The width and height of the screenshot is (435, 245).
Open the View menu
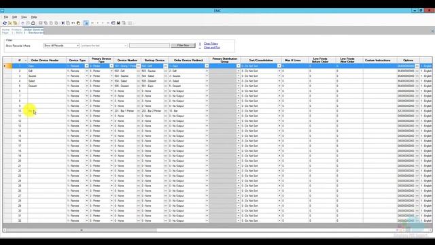point(24,17)
